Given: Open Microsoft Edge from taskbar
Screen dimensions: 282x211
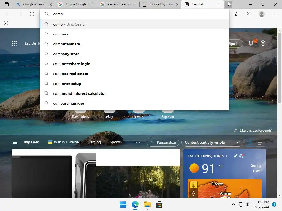Looking at the screenshot, I should [135, 204].
